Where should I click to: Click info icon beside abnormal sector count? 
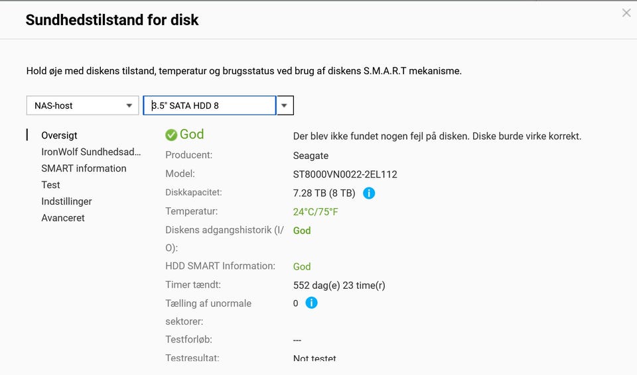(x=311, y=303)
